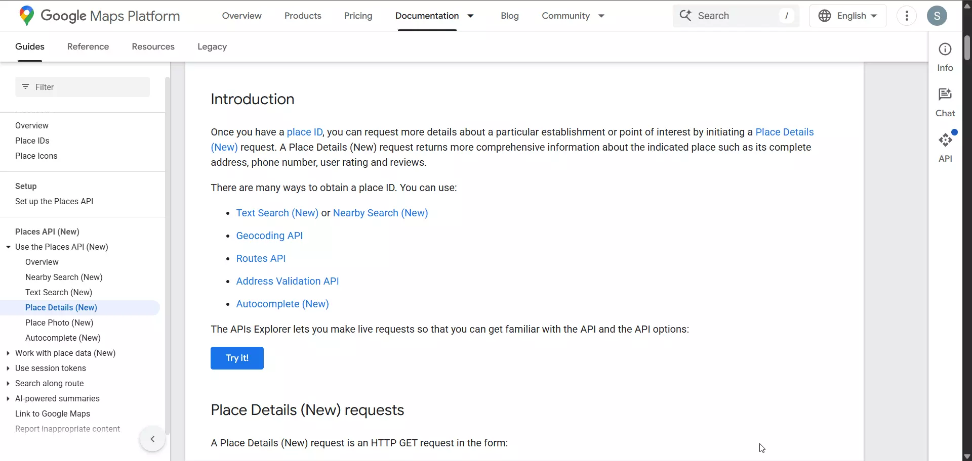Viewport: 972px width, 461px height.
Task: Click the filter icon in the sidebar
Action: click(x=26, y=86)
